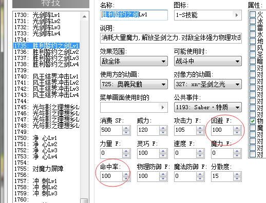Increase the 魔力 F value with up arrow
266x203 pixels.
(x=237, y=151)
